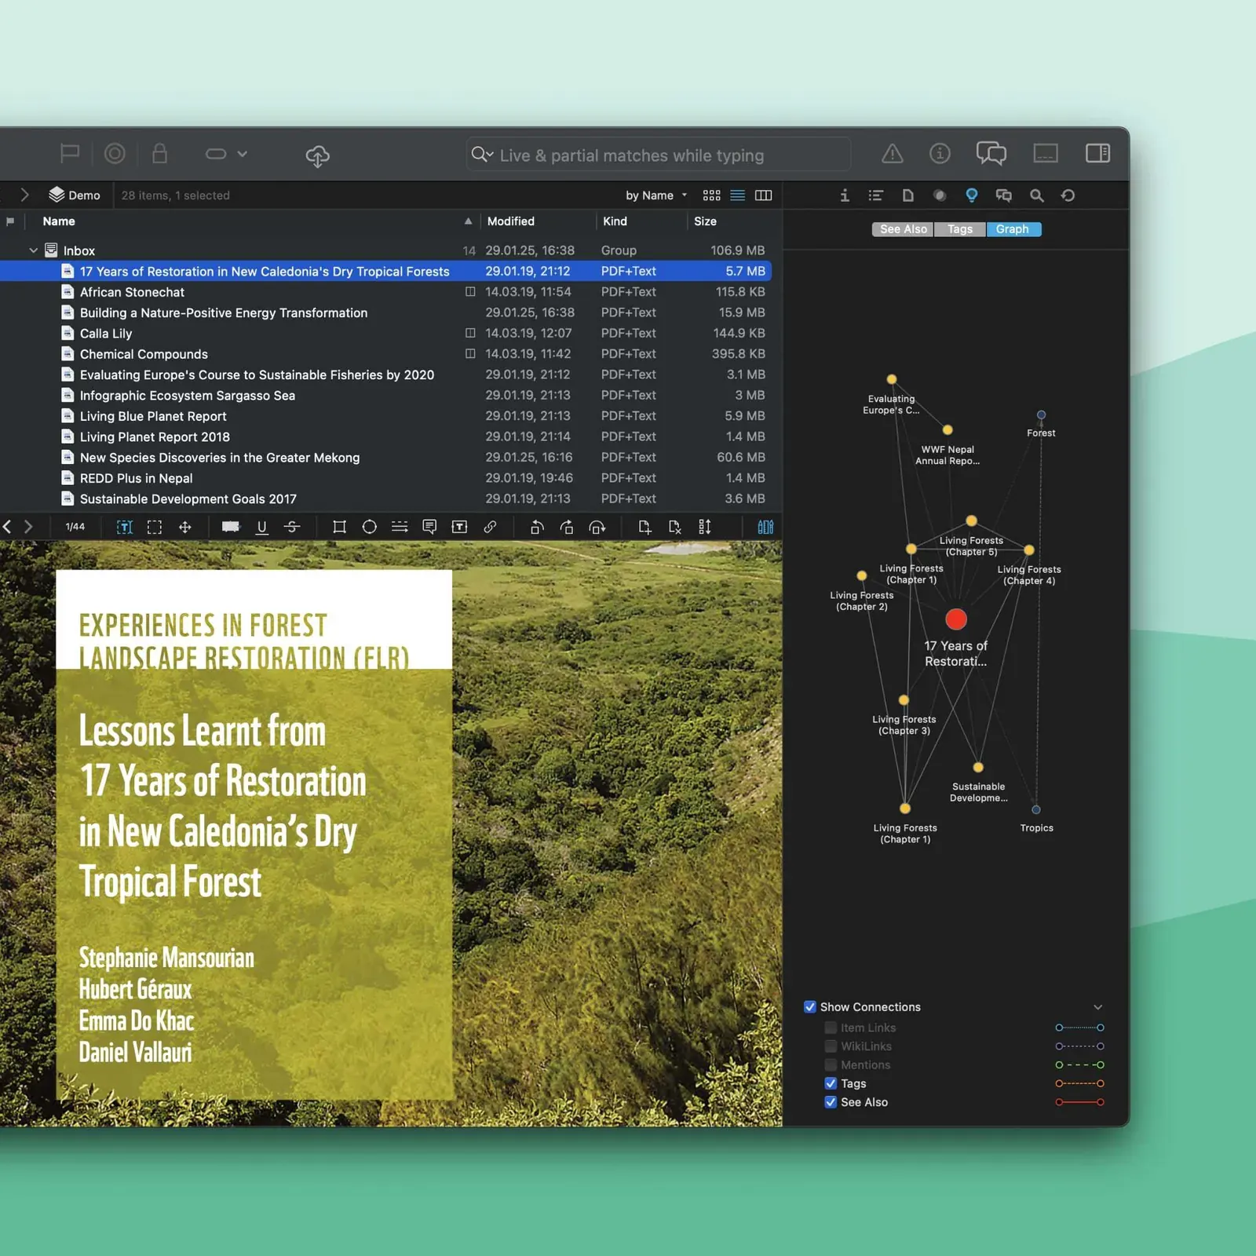This screenshot has height=1256, width=1256.
Task: Choose the move/pan tool in PDF toolbar
Action: (x=185, y=527)
